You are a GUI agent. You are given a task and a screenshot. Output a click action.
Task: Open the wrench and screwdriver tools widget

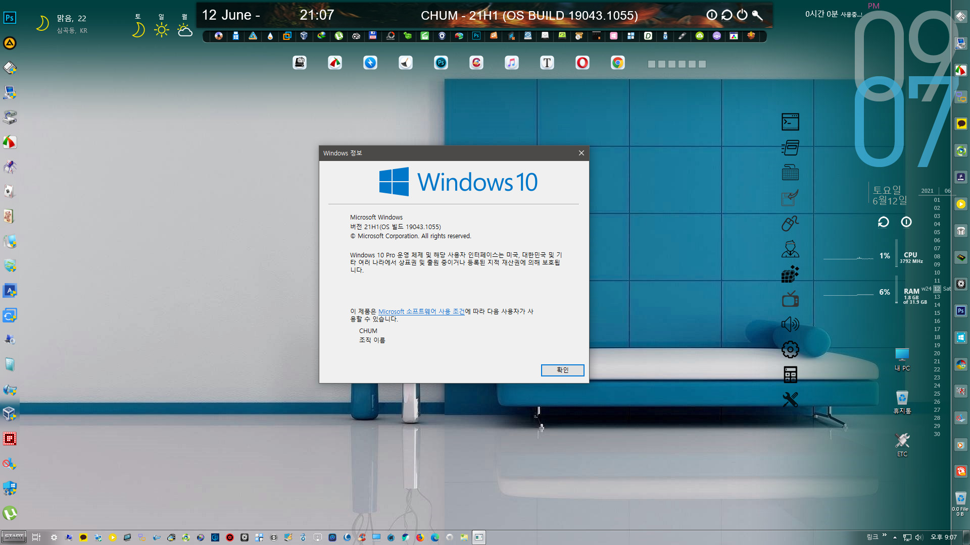click(790, 400)
